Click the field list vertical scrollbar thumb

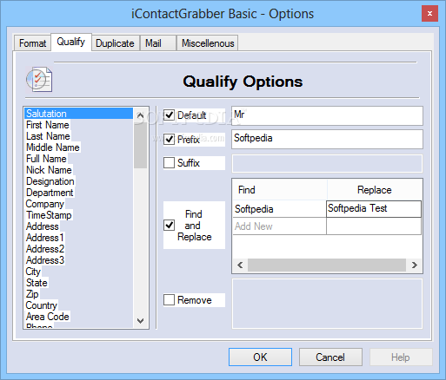(141, 145)
